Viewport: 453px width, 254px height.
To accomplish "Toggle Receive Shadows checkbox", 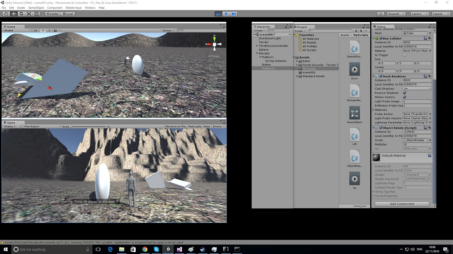I will (x=404, y=93).
